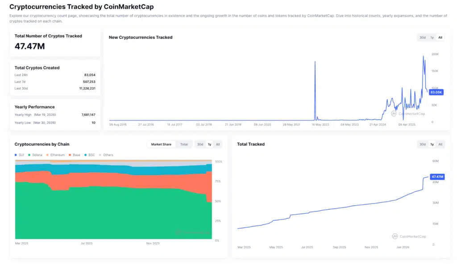Click the green area of the chain chart
The width and height of the screenshot is (457, 264).
point(112,209)
